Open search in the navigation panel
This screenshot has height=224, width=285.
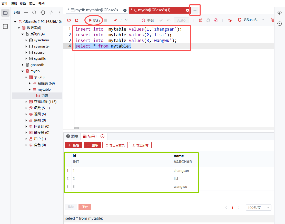[34, 13]
